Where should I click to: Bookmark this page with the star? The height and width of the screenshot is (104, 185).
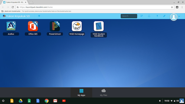[x=172, y=7]
